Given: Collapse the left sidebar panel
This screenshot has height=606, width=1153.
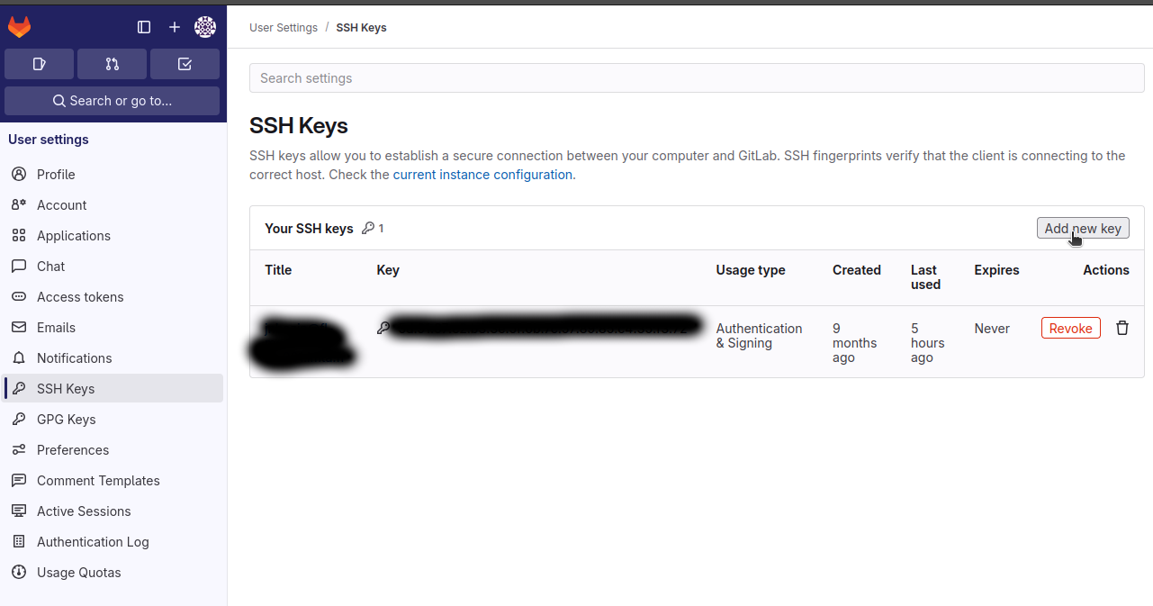Looking at the screenshot, I should (x=143, y=27).
